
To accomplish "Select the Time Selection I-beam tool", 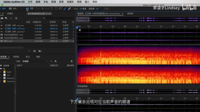I will [x=52, y=8].
